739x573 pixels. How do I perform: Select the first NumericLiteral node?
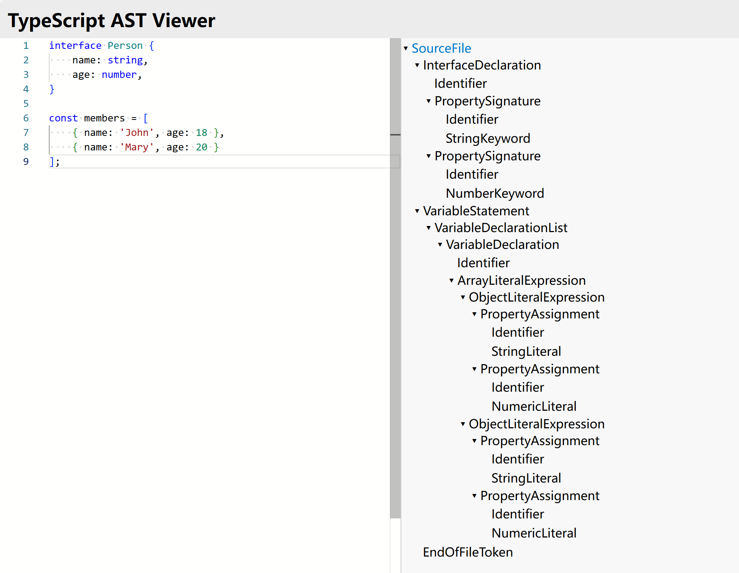tap(534, 406)
